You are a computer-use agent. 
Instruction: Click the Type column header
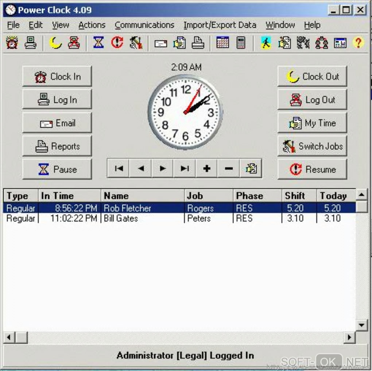point(21,196)
